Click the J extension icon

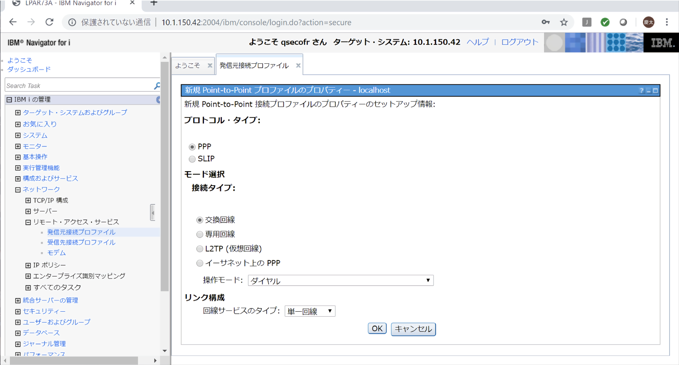point(587,22)
